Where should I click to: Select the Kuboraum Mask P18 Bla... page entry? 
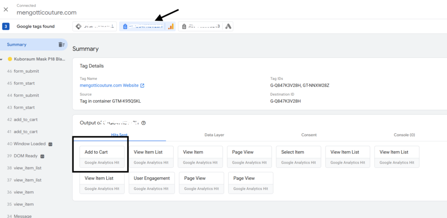click(x=40, y=59)
